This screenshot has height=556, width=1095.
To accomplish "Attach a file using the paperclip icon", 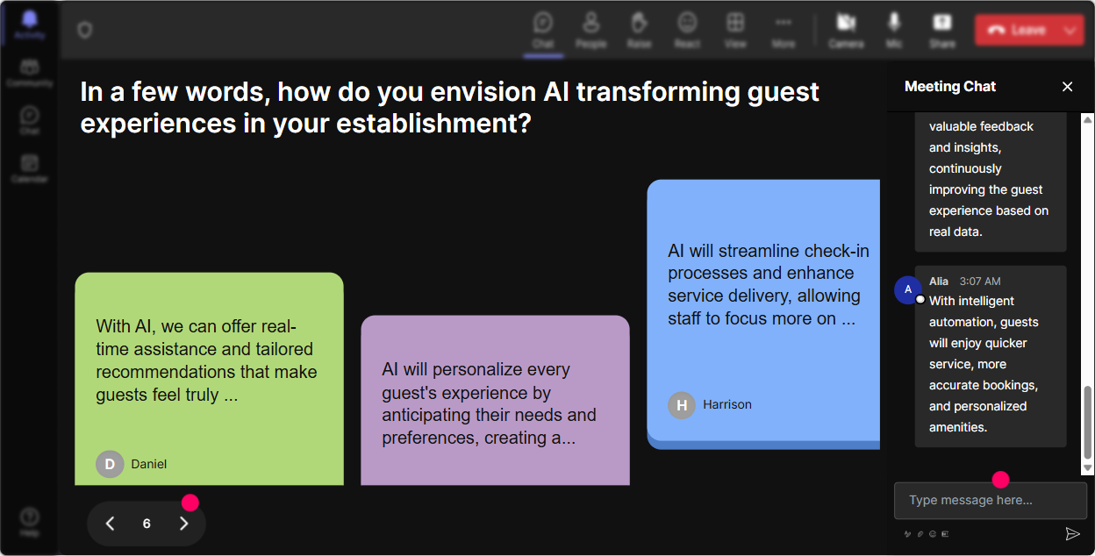I will 920,533.
